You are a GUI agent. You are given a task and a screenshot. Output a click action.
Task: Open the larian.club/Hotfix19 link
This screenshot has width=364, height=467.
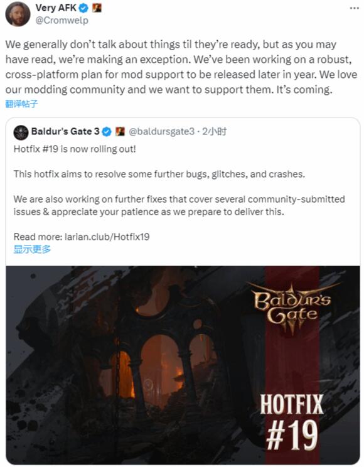point(107,237)
